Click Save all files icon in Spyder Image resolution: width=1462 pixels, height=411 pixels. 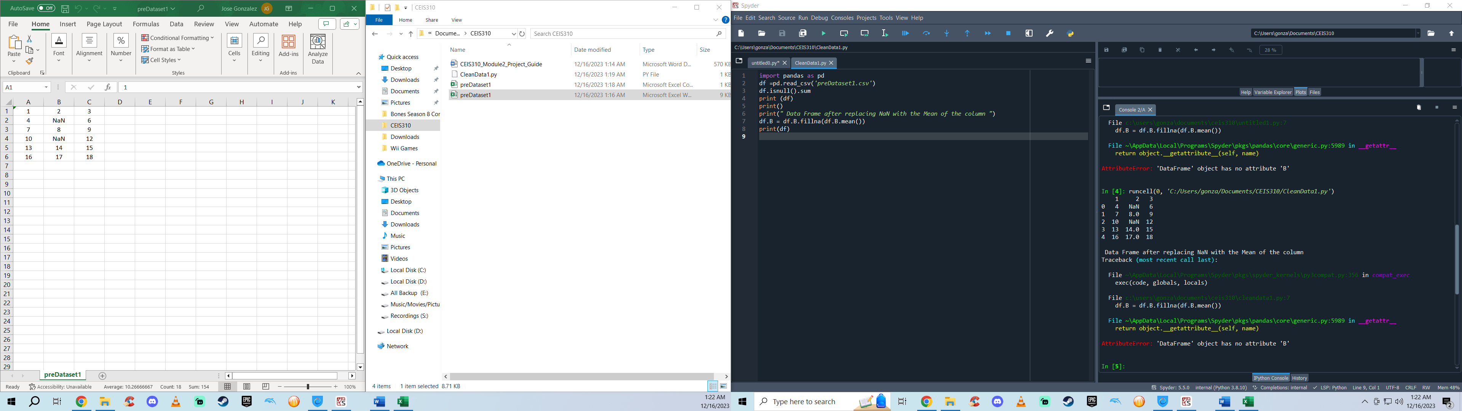803,33
